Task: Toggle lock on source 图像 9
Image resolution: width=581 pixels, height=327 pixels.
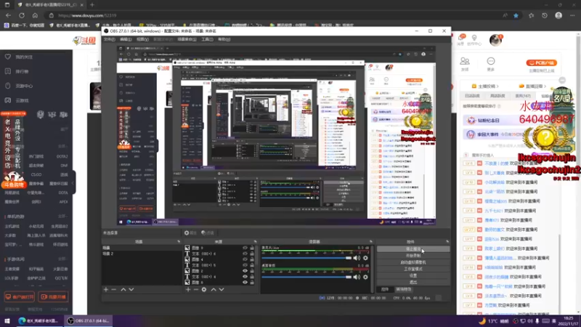Action: click(x=252, y=248)
